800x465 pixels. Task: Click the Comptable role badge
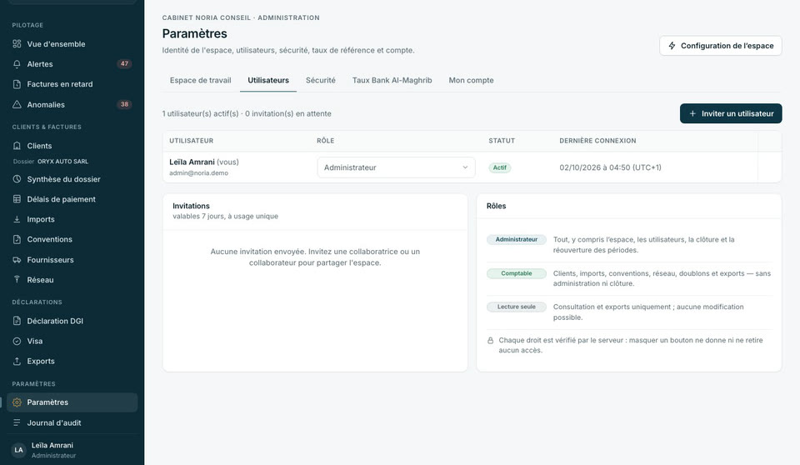517,273
